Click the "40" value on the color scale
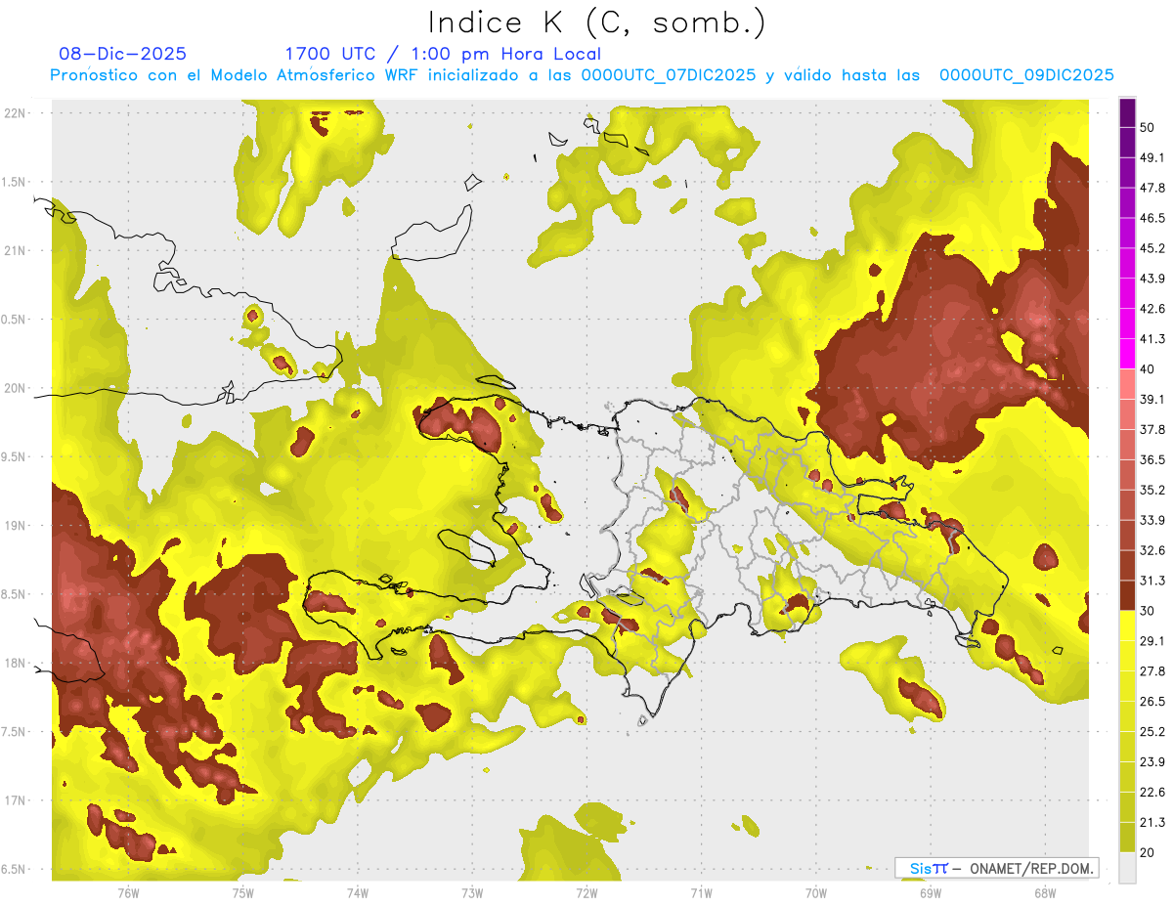This screenshot has height=906, width=1173. (x=1149, y=368)
